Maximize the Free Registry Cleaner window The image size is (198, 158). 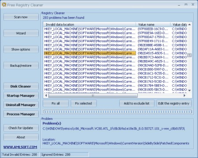click(186, 5)
